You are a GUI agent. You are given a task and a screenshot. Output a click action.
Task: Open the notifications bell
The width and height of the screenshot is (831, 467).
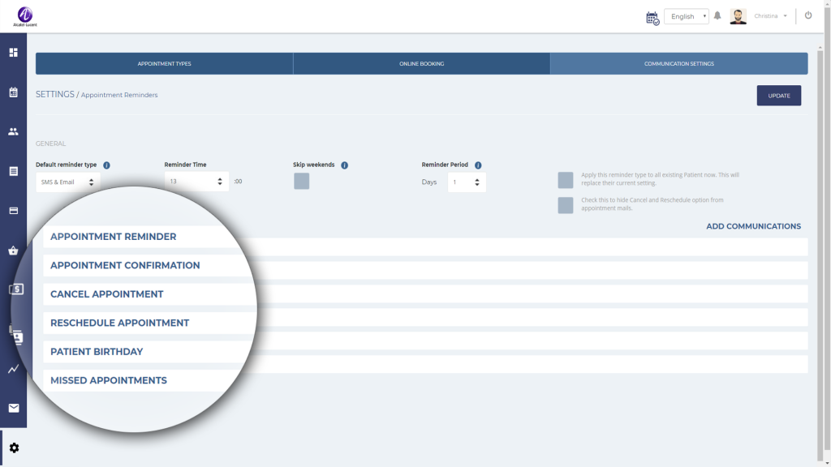coord(717,16)
